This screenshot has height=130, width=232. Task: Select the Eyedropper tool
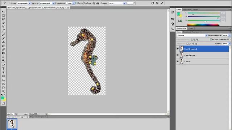click(x=3, y=30)
